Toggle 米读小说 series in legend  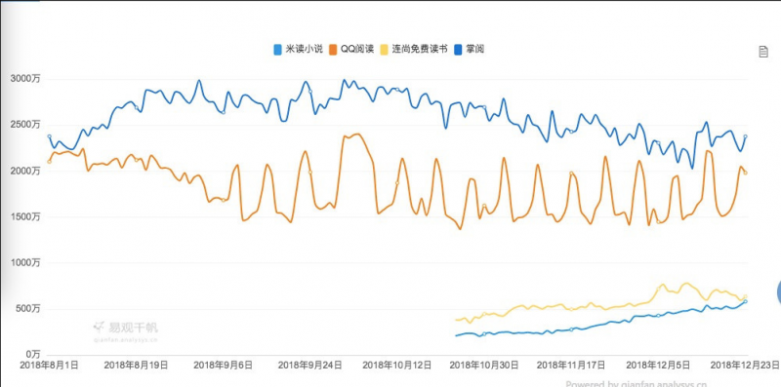(x=299, y=49)
